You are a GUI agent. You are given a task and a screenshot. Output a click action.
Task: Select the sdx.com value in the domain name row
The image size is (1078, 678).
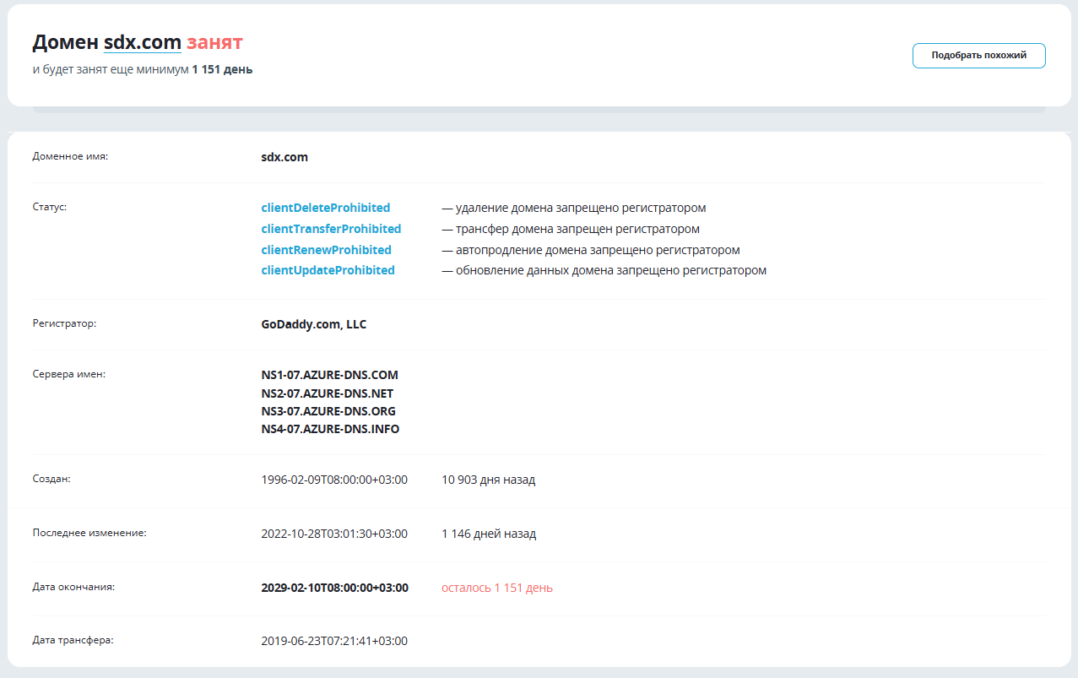(284, 157)
